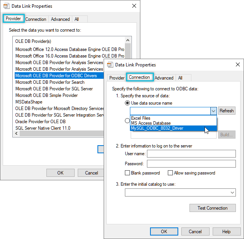This screenshot has width=244, height=239.
Task: Choose Excel Files from the data source list
Action: click(173, 118)
